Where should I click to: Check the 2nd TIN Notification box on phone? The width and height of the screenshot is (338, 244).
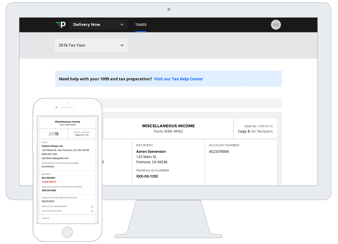pyautogui.click(x=92, y=211)
